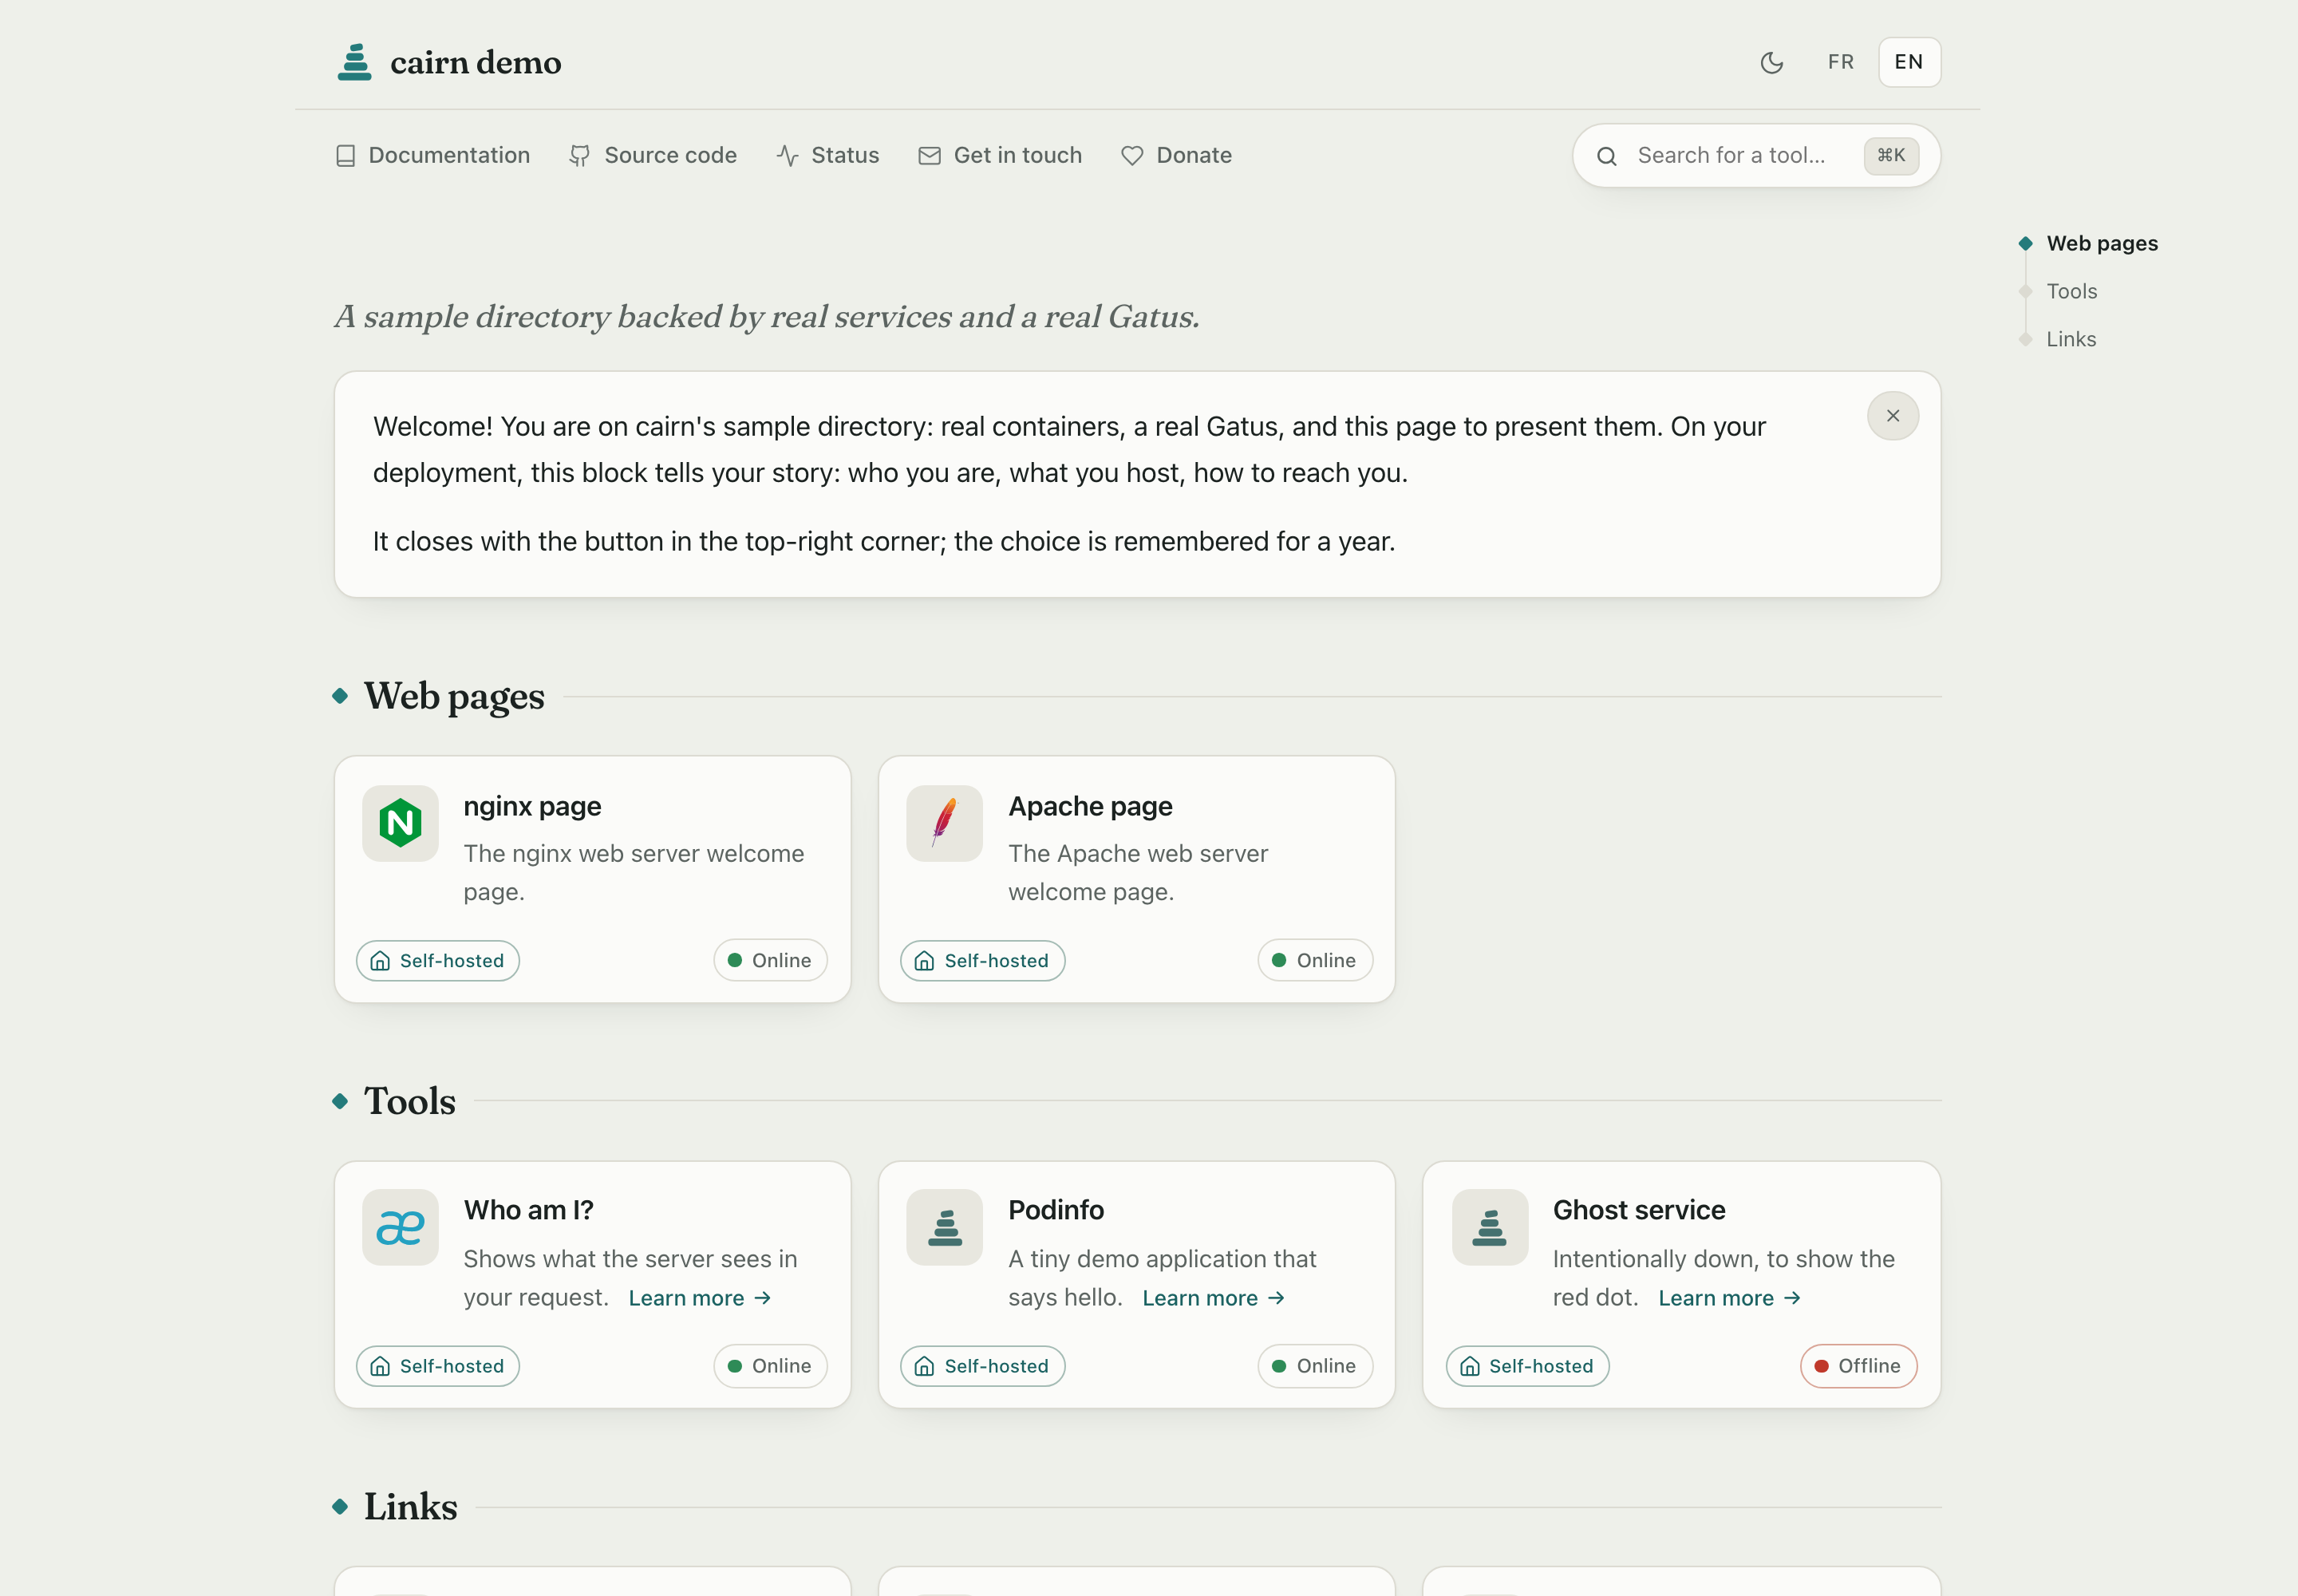Open the nginx page card title
The image size is (2298, 1596).
pyautogui.click(x=532, y=806)
